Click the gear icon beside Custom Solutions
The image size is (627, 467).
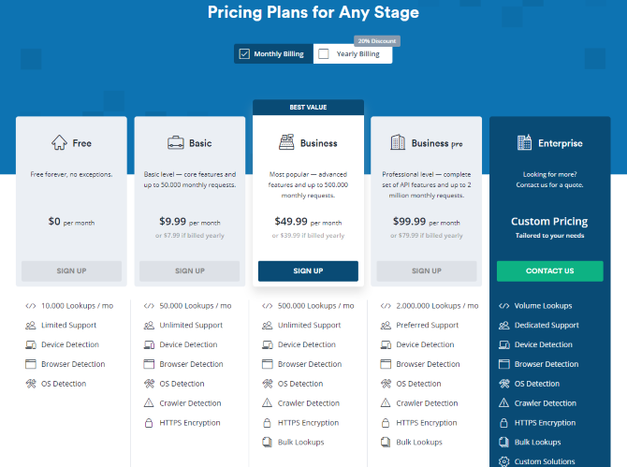tap(503, 461)
